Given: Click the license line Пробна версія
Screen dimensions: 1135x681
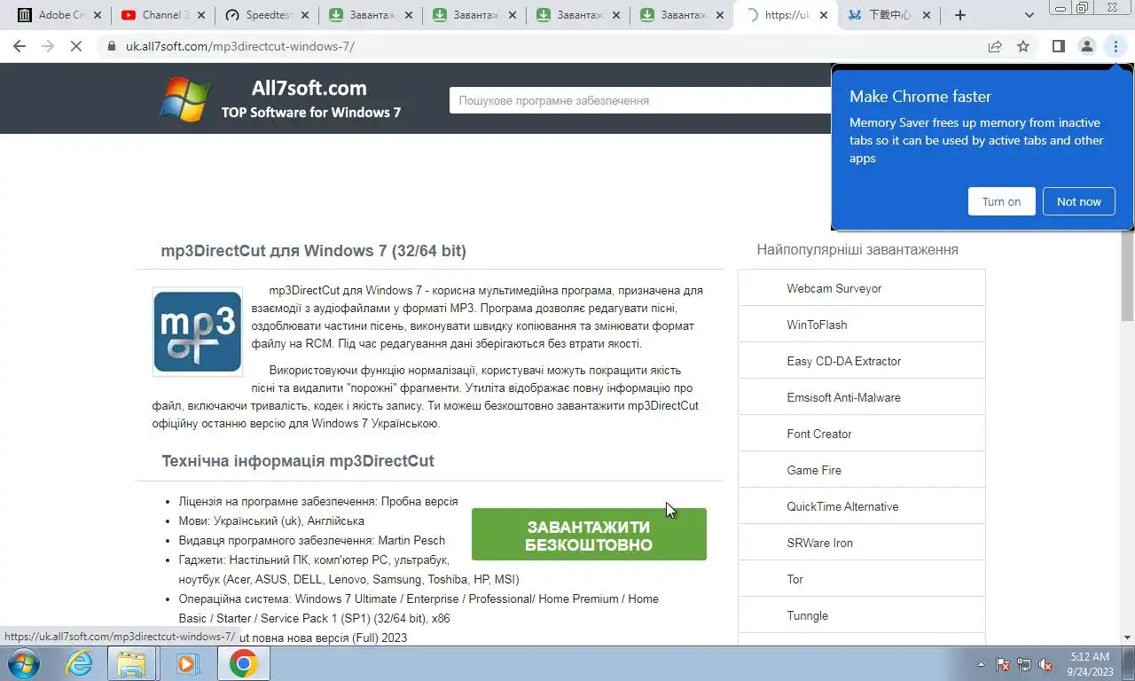Looking at the screenshot, I should tap(318, 501).
